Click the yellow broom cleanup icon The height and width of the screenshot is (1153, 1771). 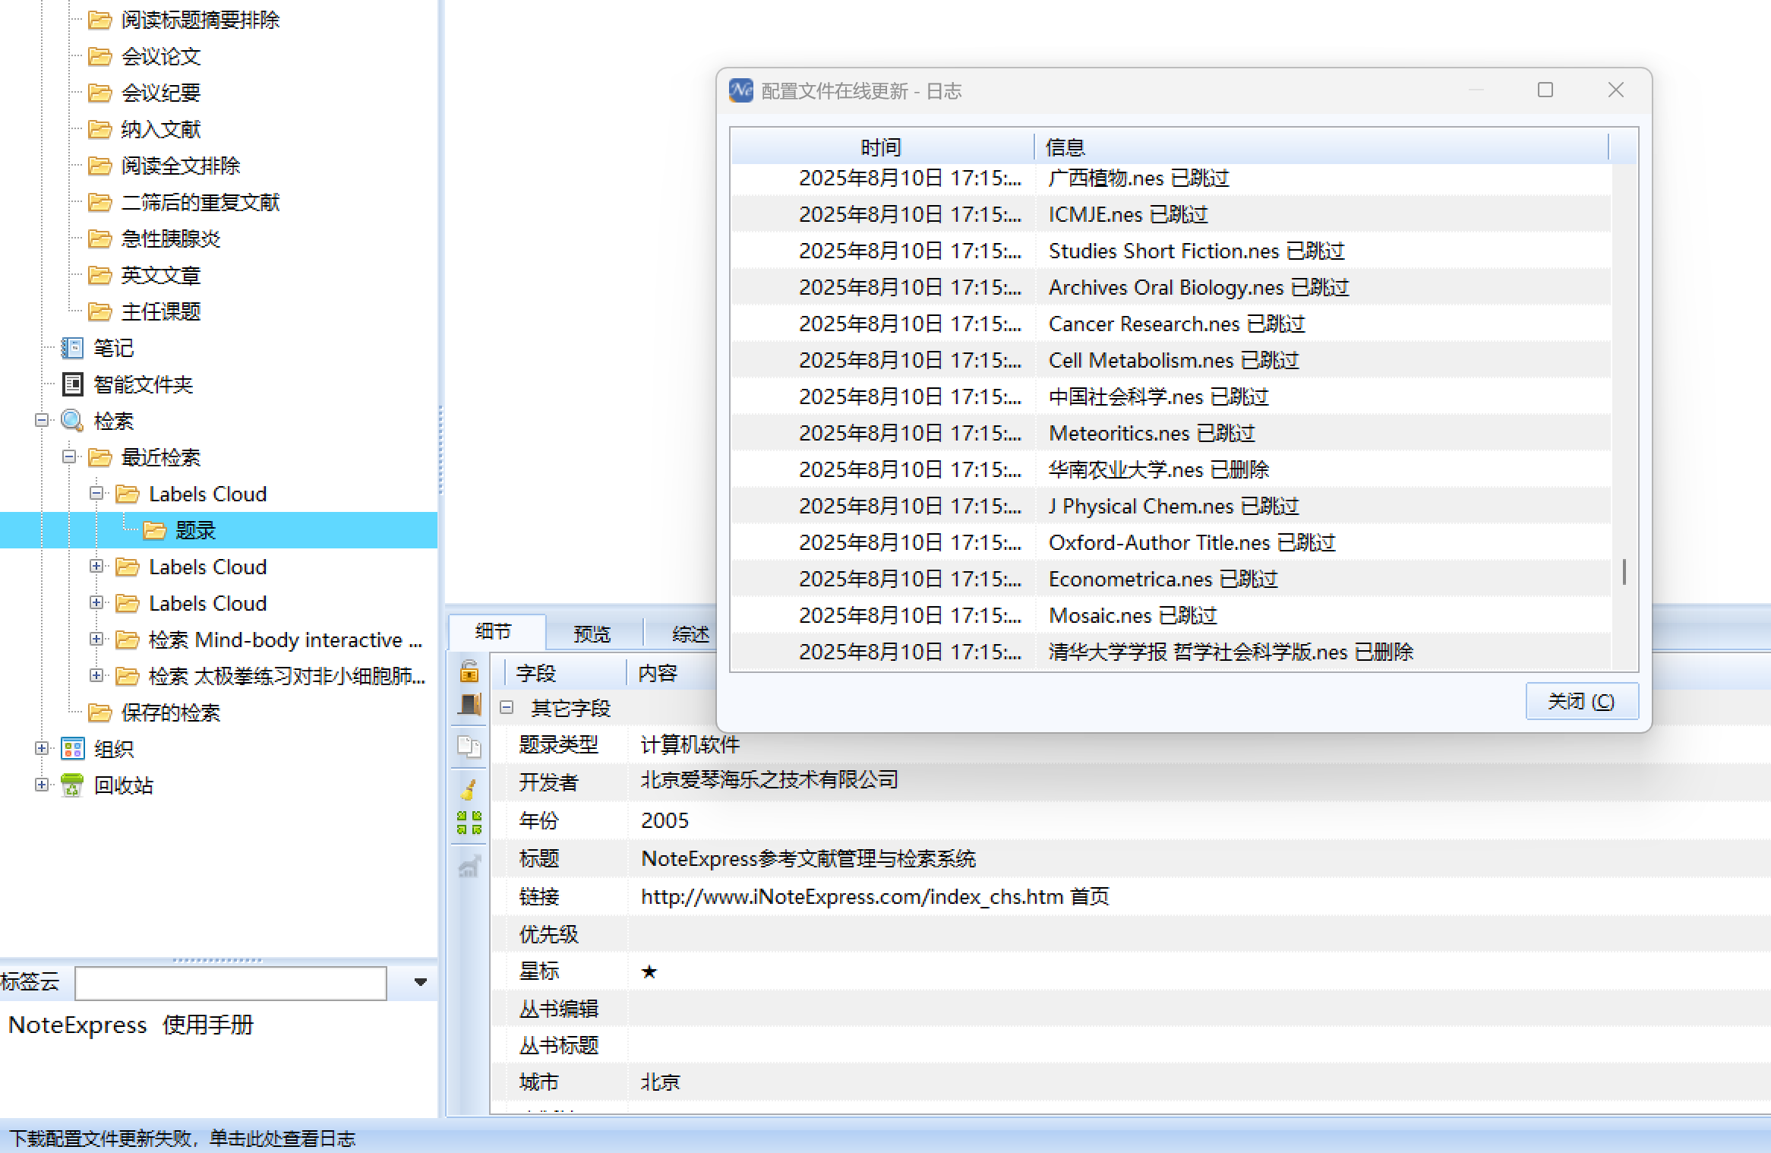point(469,789)
